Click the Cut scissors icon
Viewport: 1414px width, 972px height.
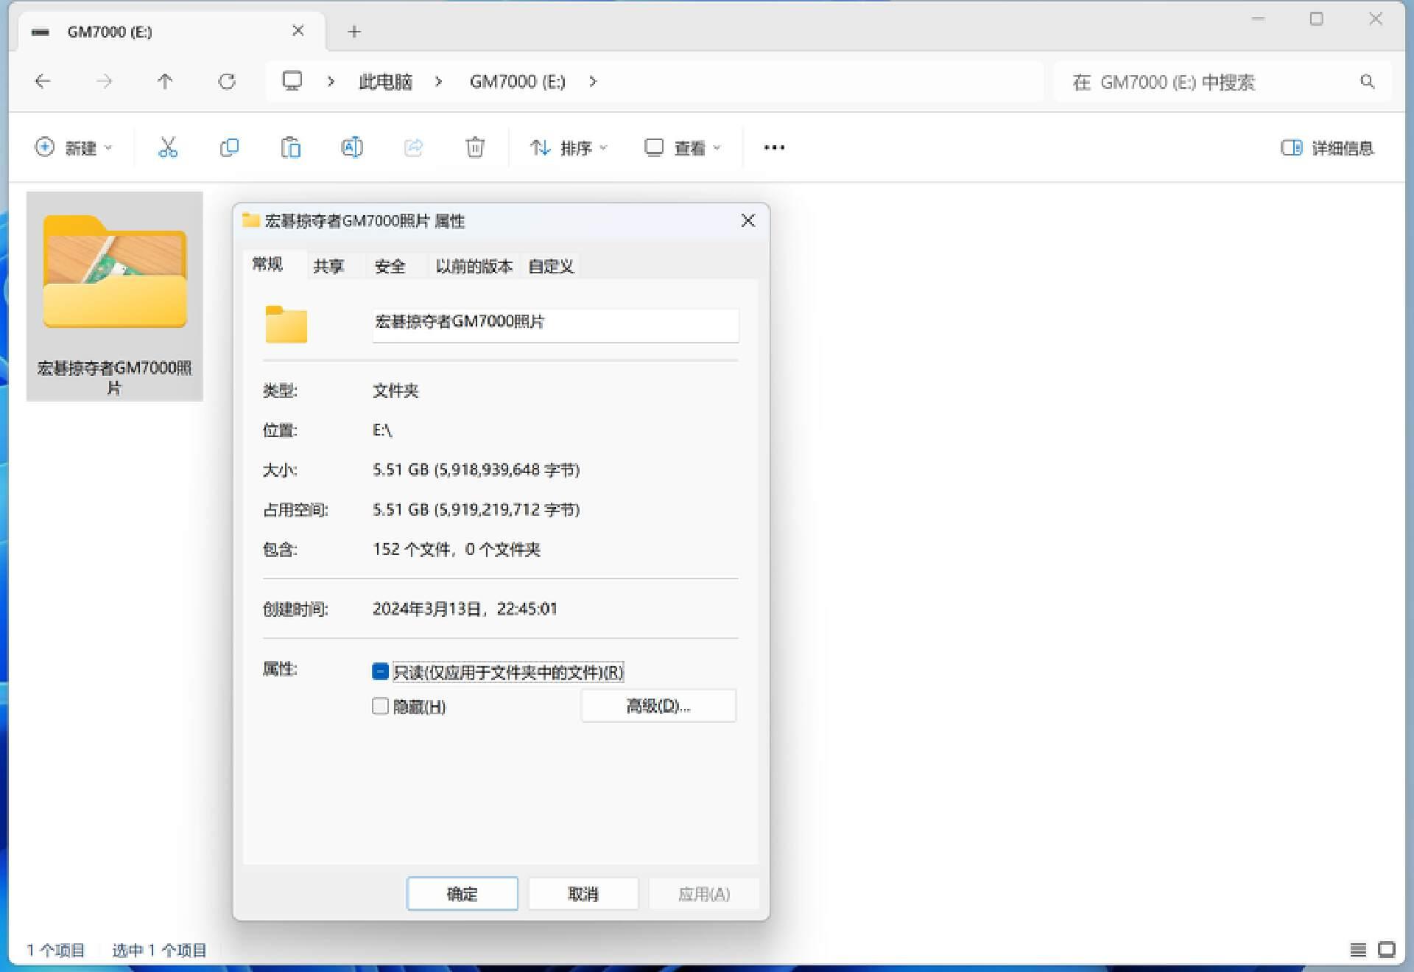[x=168, y=147]
